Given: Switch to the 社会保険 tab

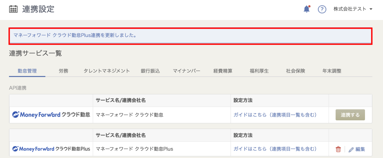Looking at the screenshot, I should [296, 71].
